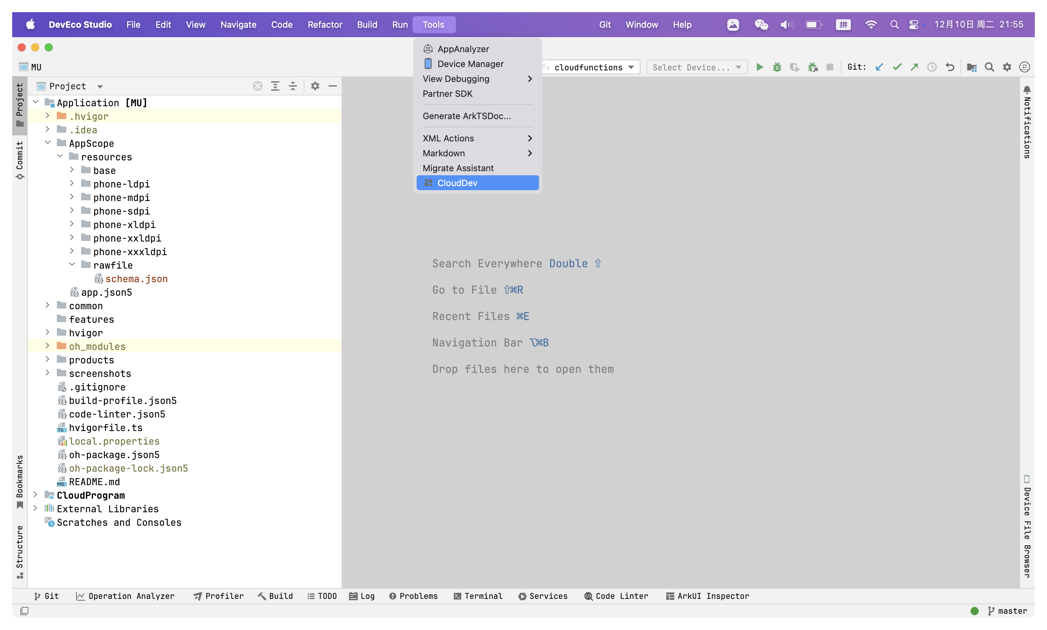Click the account avatar icon in toolbar
1047x630 pixels.
coord(1025,67)
